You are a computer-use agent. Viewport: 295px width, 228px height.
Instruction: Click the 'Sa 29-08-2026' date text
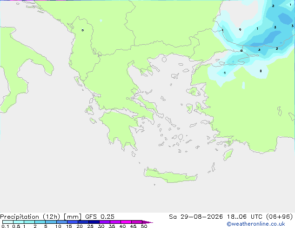(196, 217)
